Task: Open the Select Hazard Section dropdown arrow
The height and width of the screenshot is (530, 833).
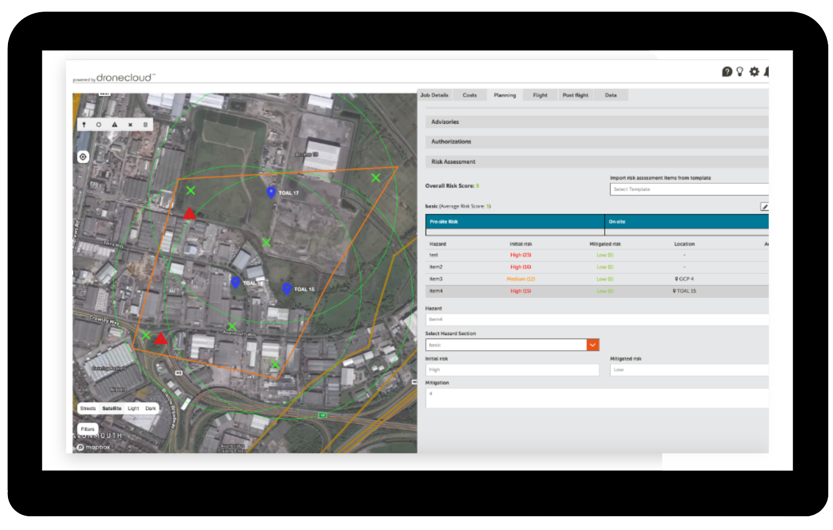Action: (x=593, y=345)
